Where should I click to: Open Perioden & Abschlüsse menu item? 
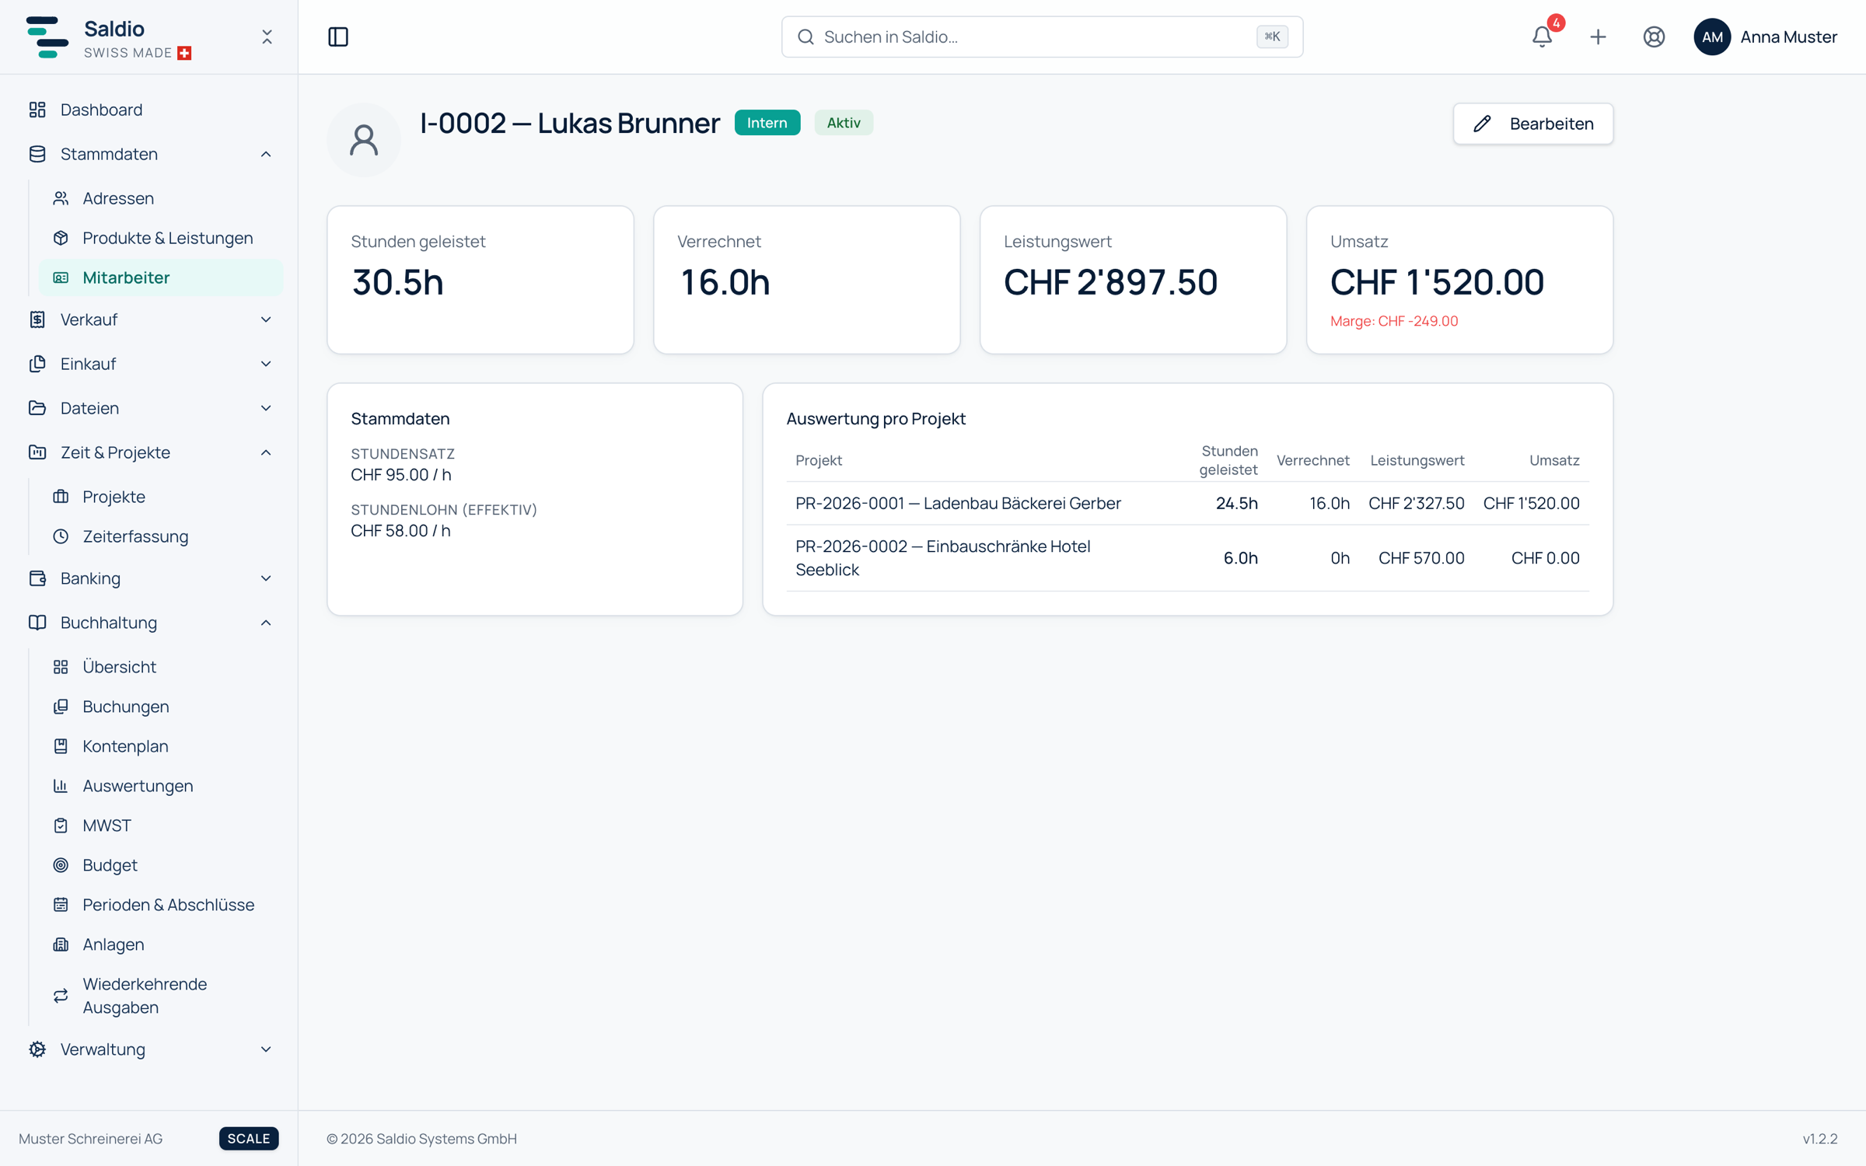(161, 905)
